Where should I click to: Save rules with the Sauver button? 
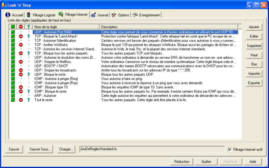pyautogui.click(x=14, y=149)
